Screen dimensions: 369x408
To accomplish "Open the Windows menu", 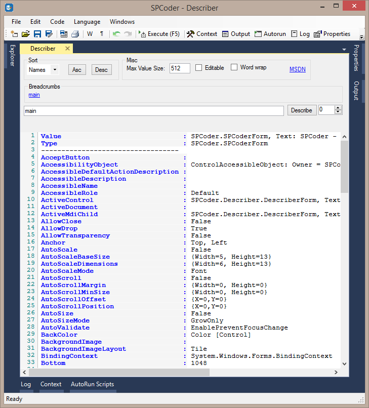I will [122, 22].
